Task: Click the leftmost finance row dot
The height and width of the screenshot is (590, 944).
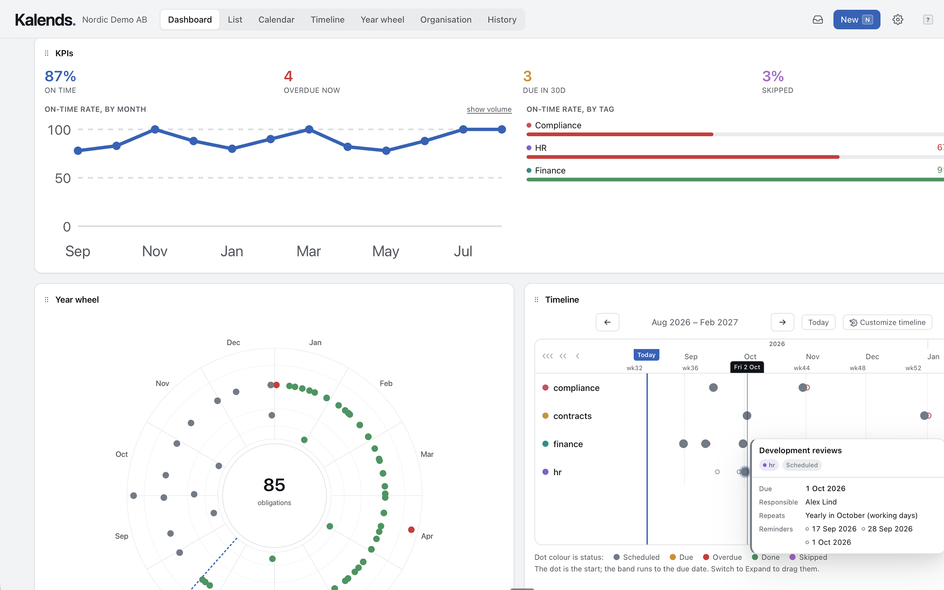Action: 683,444
